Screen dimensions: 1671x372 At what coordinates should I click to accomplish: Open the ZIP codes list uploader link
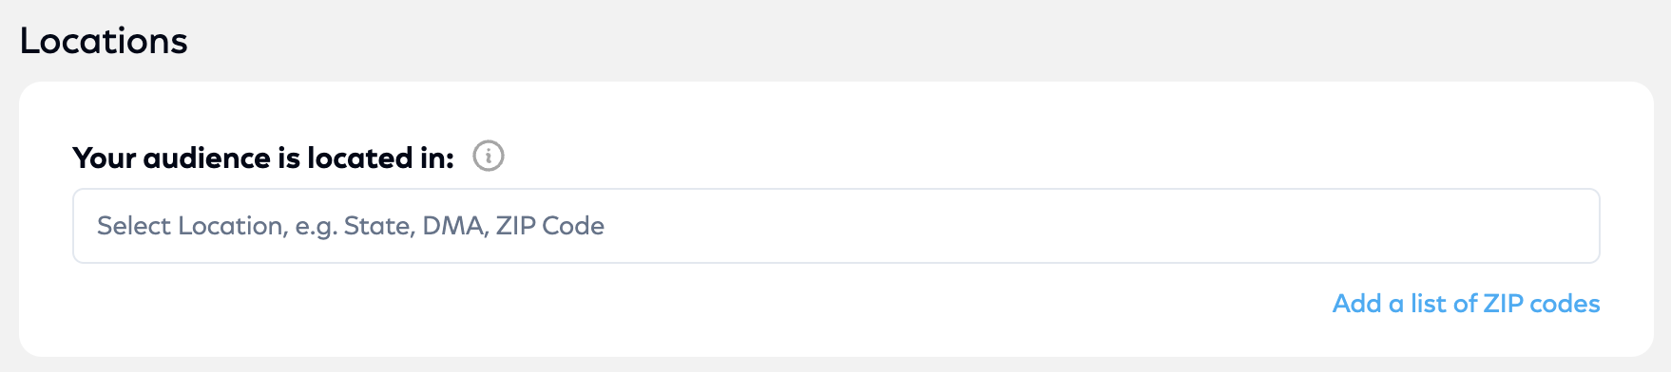click(x=1466, y=304)
